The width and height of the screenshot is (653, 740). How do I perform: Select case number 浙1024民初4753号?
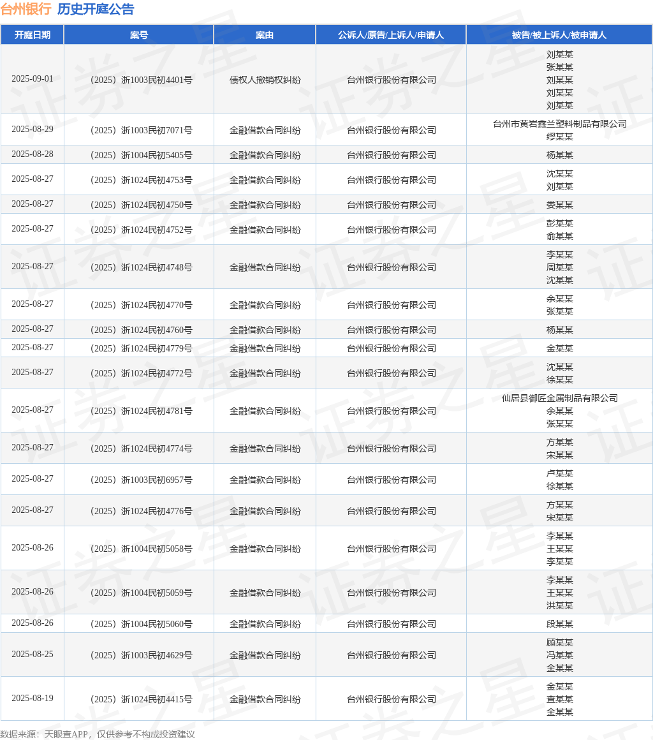pos(141,181)
